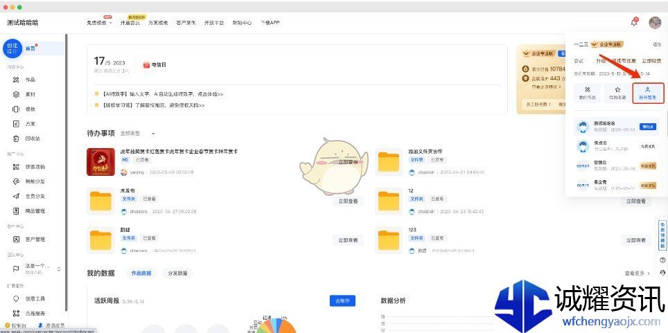Click the QR-code icon under 推广中心

16,167
